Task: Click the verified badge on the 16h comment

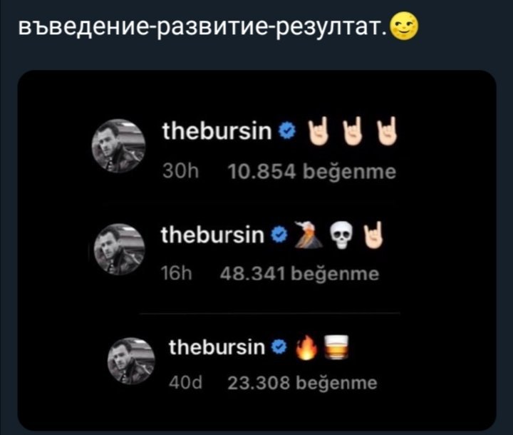Action: pyautogui.click(x=279, y=235)
